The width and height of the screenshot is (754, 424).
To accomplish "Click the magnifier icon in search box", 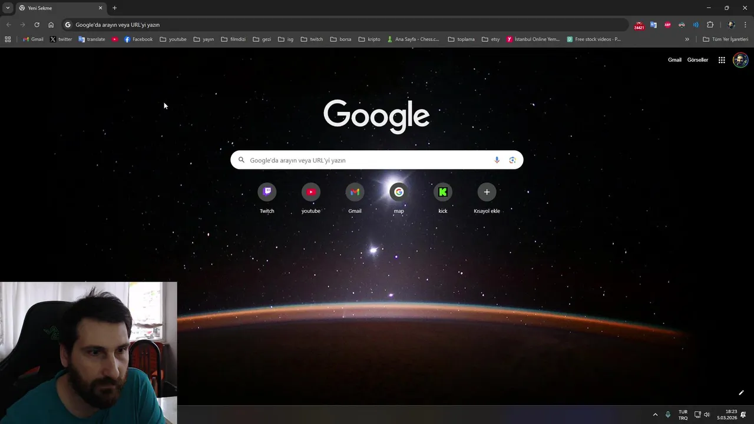I will click(x=242, y=160).
